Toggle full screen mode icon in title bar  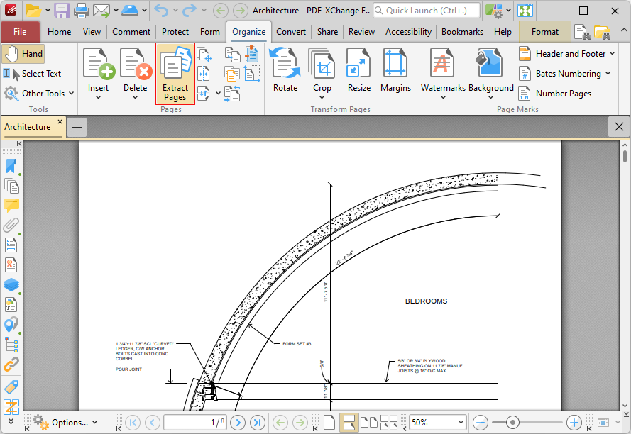coord(525,11)
